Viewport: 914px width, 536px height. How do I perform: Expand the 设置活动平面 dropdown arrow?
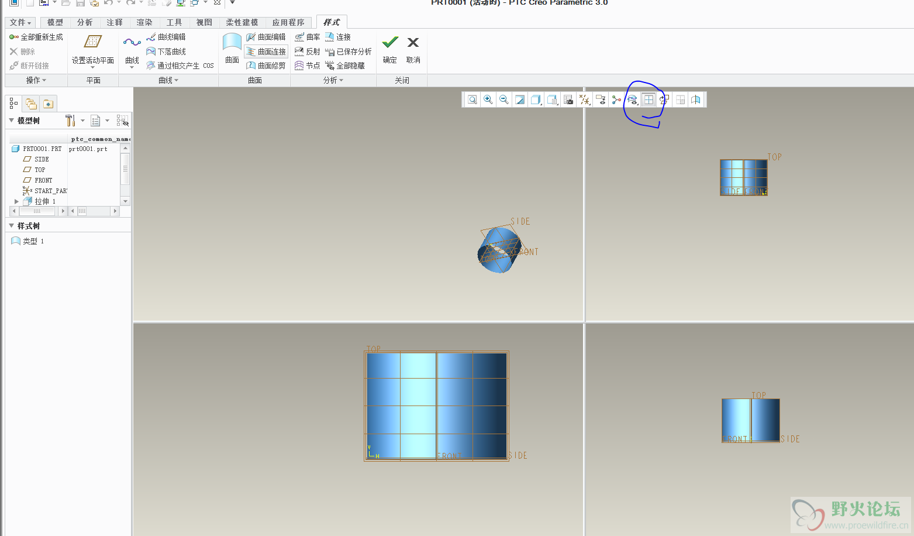pyautogui.click(x=93, y=67)
